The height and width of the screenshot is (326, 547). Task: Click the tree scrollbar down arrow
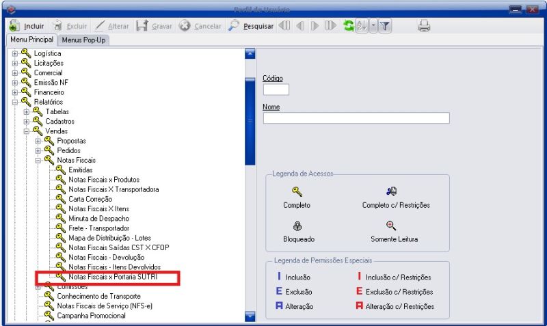click(x=250, y=316)
